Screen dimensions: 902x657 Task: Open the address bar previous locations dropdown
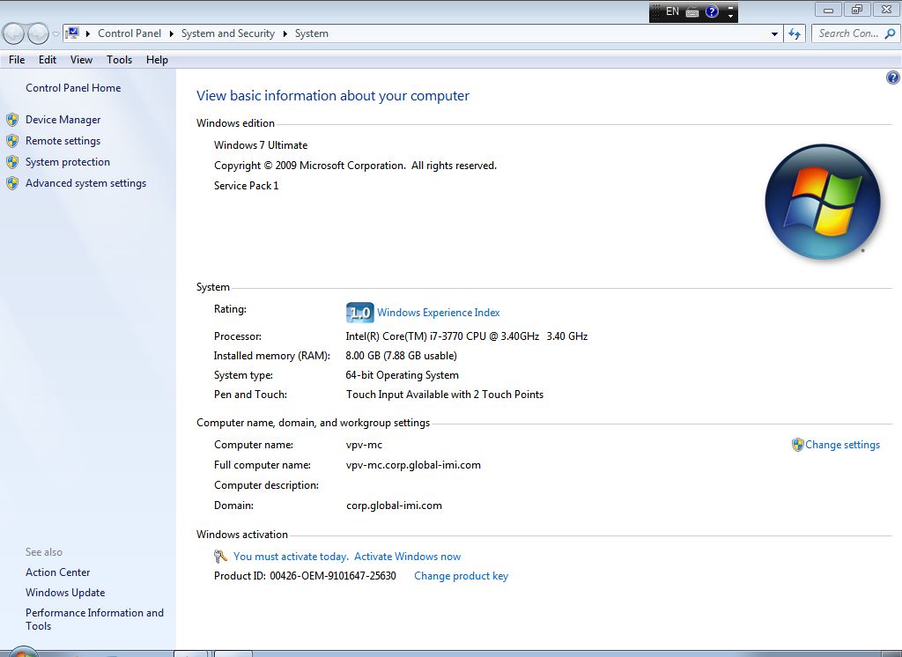click(x=774, y=34)
